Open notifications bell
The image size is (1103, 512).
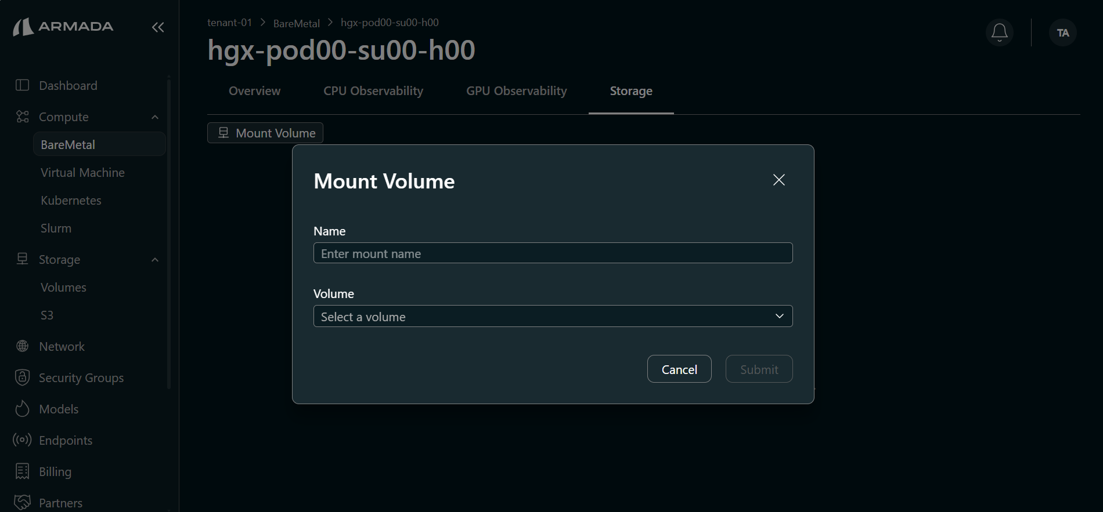(x=999, y=32)
